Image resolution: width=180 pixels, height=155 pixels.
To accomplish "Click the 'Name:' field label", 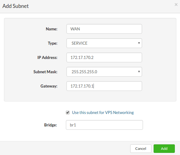I will [52, 29].
